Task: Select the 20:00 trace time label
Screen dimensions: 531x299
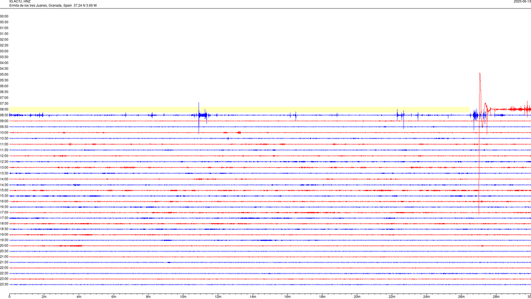Action: 4,245
